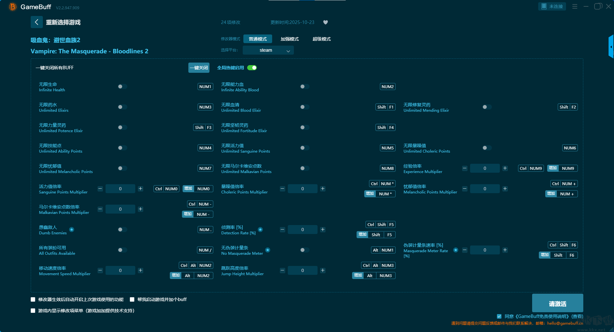Image resolution: width=614 pixels, height=332 pixels.
Task: Expand the blue side panel handle
Action: 611,47
